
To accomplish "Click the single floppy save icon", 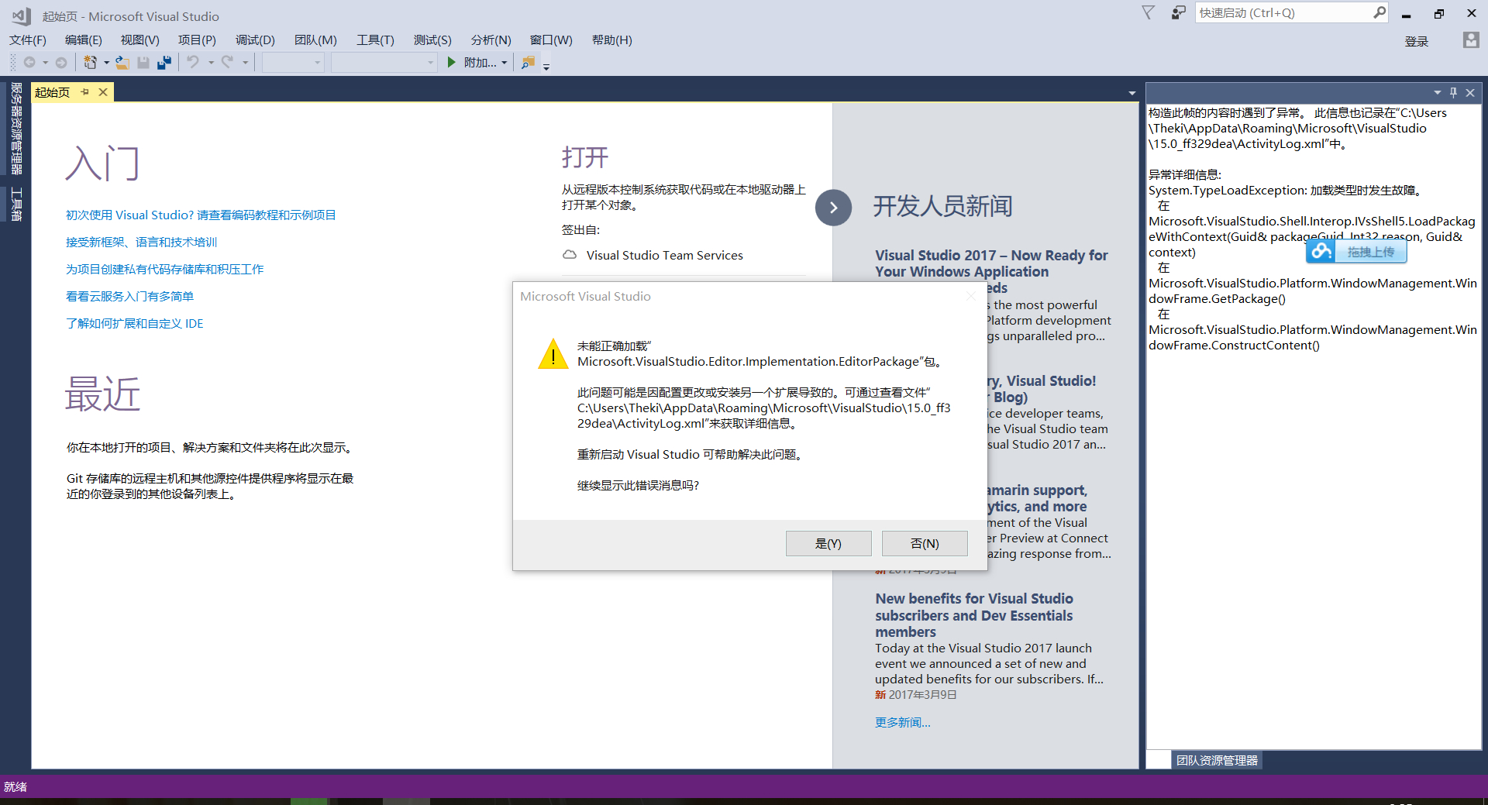I will pos(143,63).
